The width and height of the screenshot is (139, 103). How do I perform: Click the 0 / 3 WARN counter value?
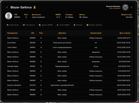[58, 17]
